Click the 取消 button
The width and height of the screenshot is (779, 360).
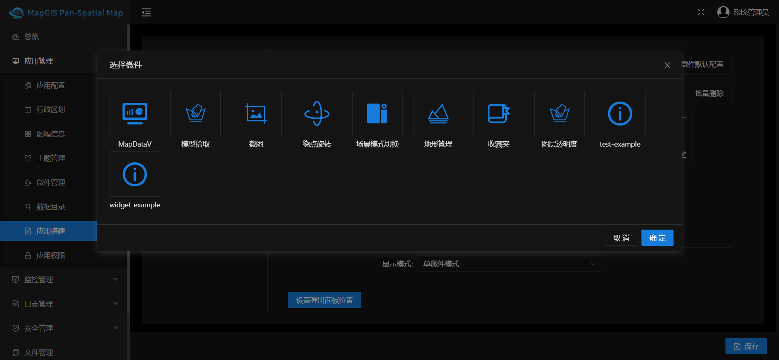pyautogui.click(x=621, y=238)
